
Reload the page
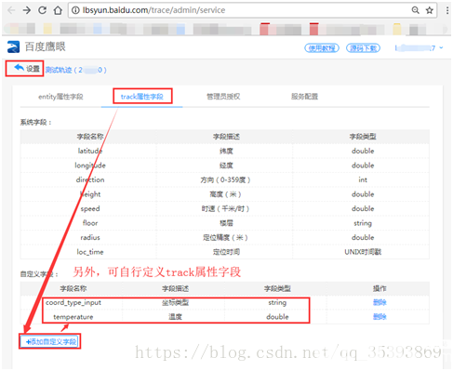pos(42,10)
